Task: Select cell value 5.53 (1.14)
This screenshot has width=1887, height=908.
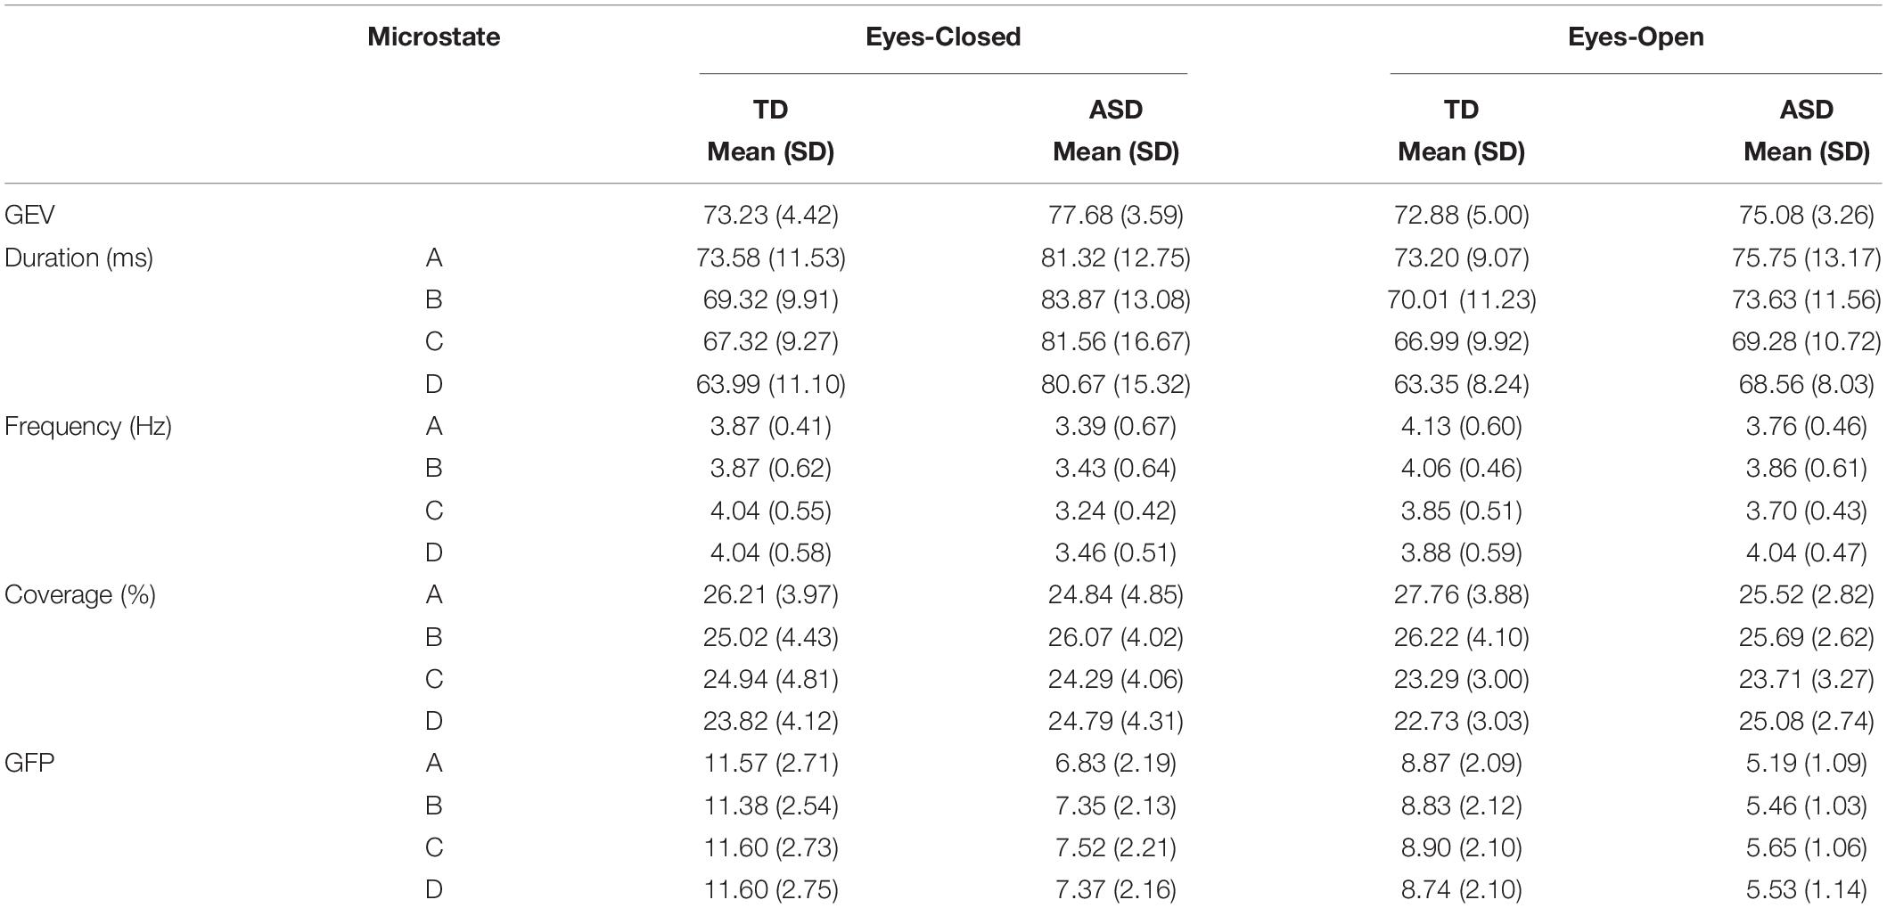Action: (x=1807, y=889)
